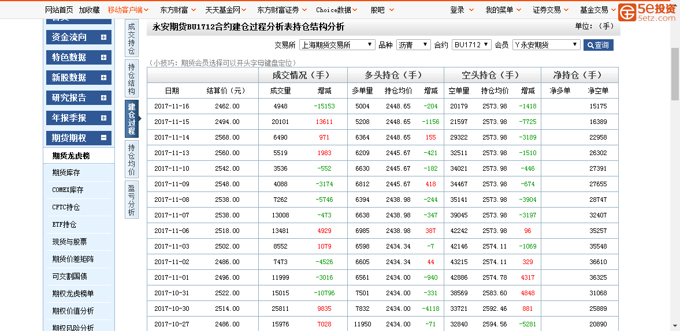Open CFTC持仓 in sidebar
This screenshot has height=331, width=680.
click(66, 207)
